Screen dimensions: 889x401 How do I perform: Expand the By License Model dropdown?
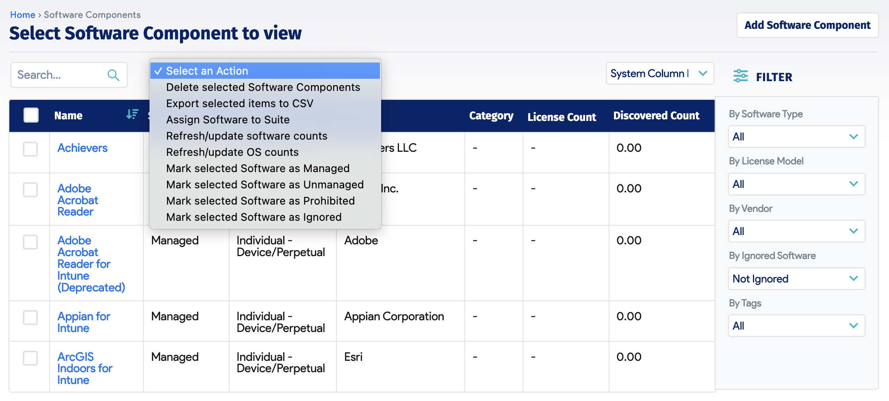(796, 184)
